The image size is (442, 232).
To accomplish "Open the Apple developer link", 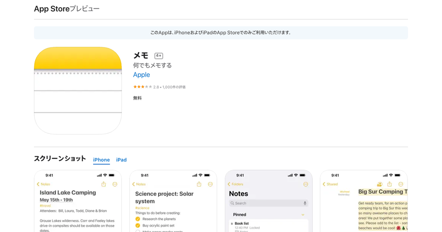I will click(142, 75).
